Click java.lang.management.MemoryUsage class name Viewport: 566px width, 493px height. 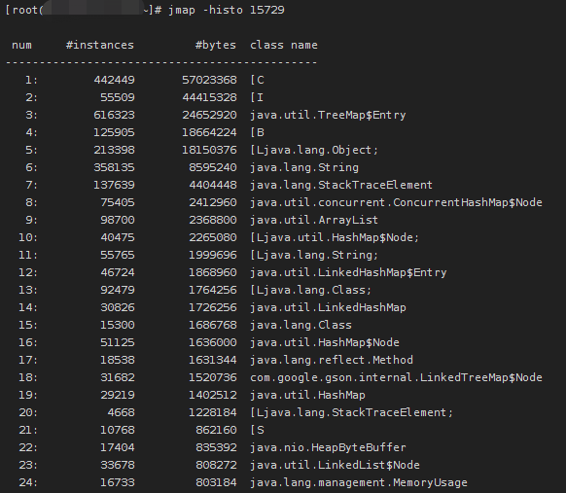359,482
